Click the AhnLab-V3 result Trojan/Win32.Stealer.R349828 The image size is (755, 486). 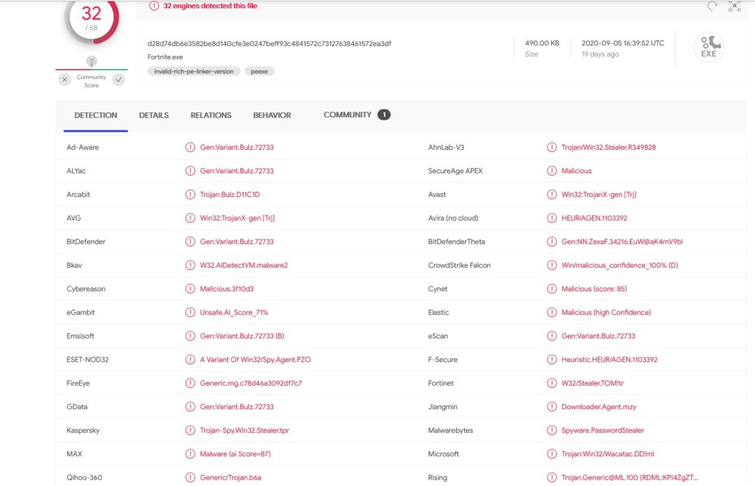[x=609, y=147]
